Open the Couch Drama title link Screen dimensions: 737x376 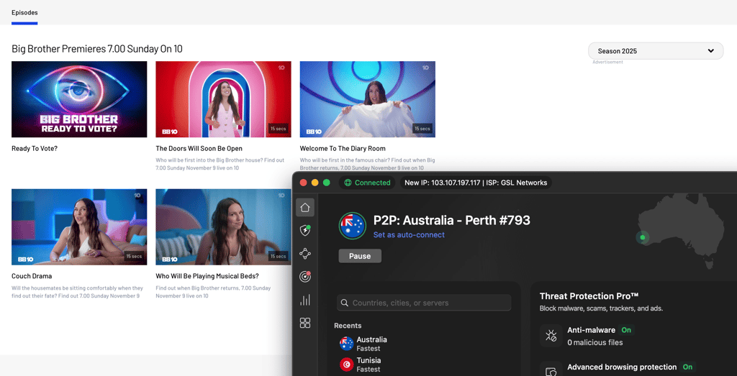click(x=32, y=276)
